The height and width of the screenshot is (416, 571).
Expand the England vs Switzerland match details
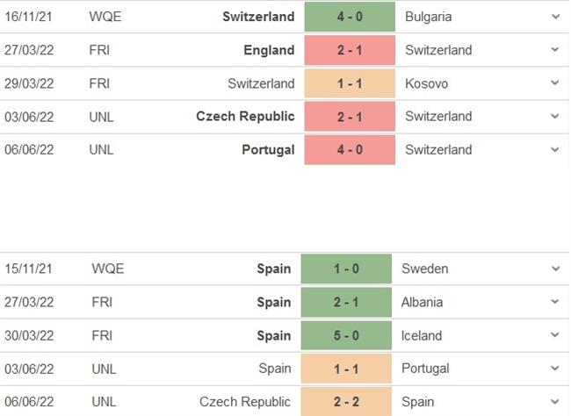coord(554,50)
